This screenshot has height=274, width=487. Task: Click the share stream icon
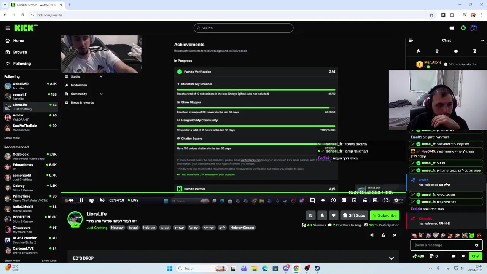372,235
